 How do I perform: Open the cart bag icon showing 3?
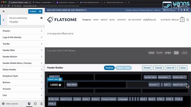click(x=182, y=20)
